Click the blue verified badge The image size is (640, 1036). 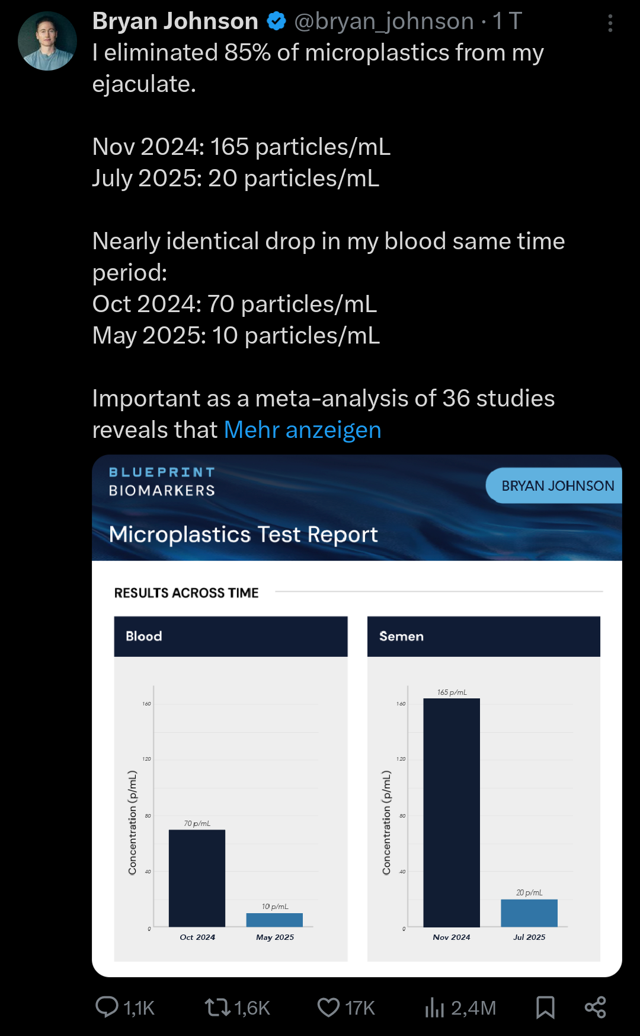(x=276, y=22)
